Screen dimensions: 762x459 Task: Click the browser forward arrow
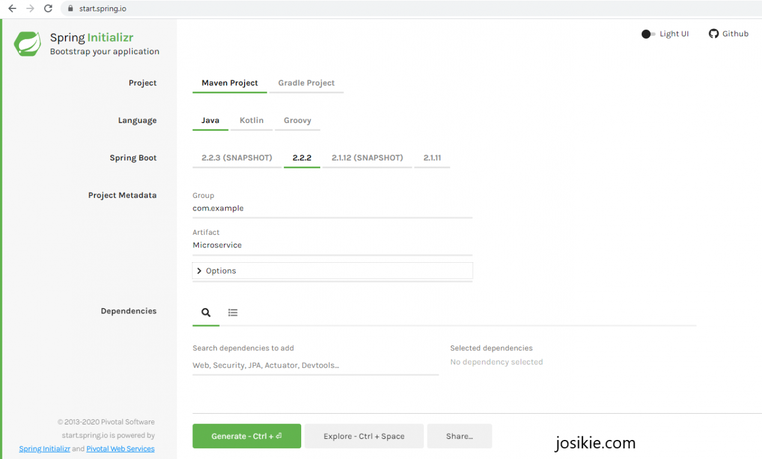coord(29,8)
